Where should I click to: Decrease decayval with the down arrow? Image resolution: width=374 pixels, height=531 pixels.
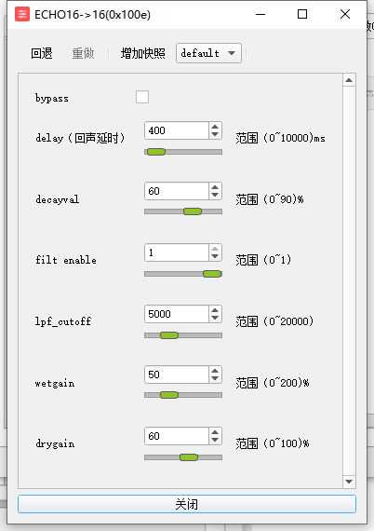pos(215,195)
